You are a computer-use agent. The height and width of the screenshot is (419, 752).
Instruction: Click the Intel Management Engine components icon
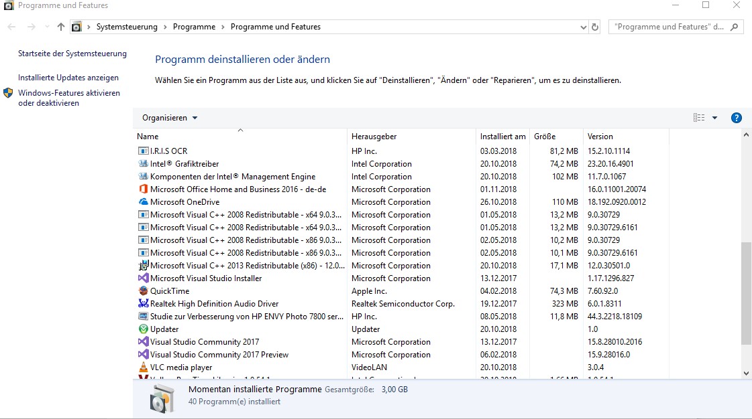143,177
